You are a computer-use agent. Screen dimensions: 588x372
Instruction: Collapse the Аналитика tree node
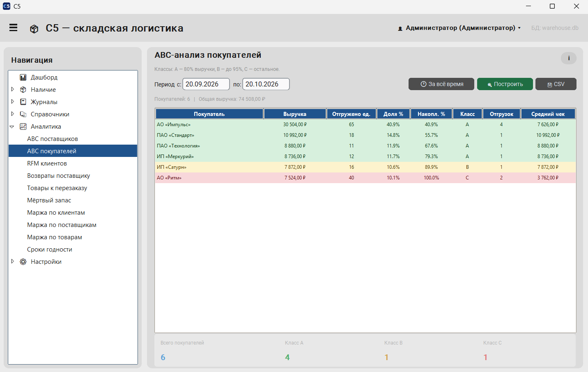click(x=12, y=127)
